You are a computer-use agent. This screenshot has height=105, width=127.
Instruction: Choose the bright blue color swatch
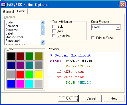(x=11, y=84)
